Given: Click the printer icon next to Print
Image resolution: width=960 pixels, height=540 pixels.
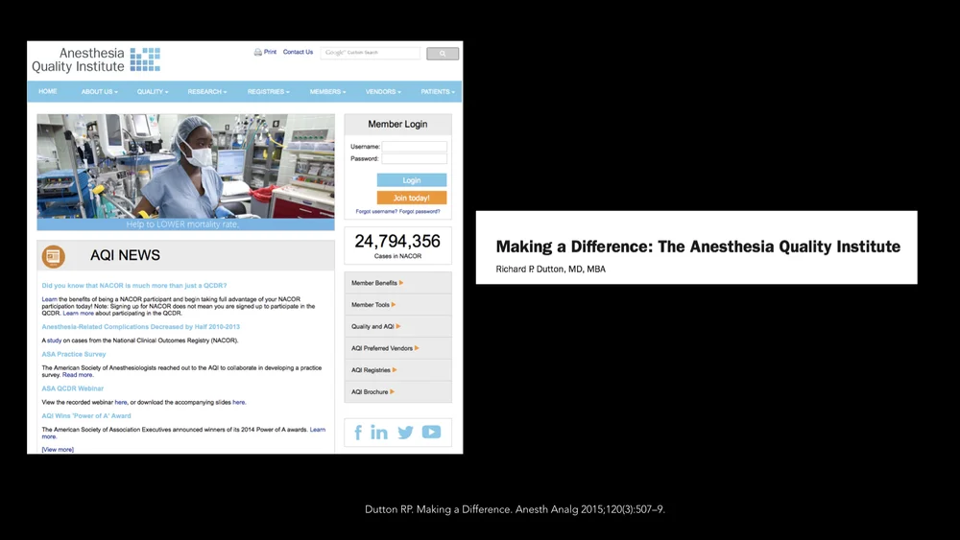Looking at the screenshot, I should (257, 52).
